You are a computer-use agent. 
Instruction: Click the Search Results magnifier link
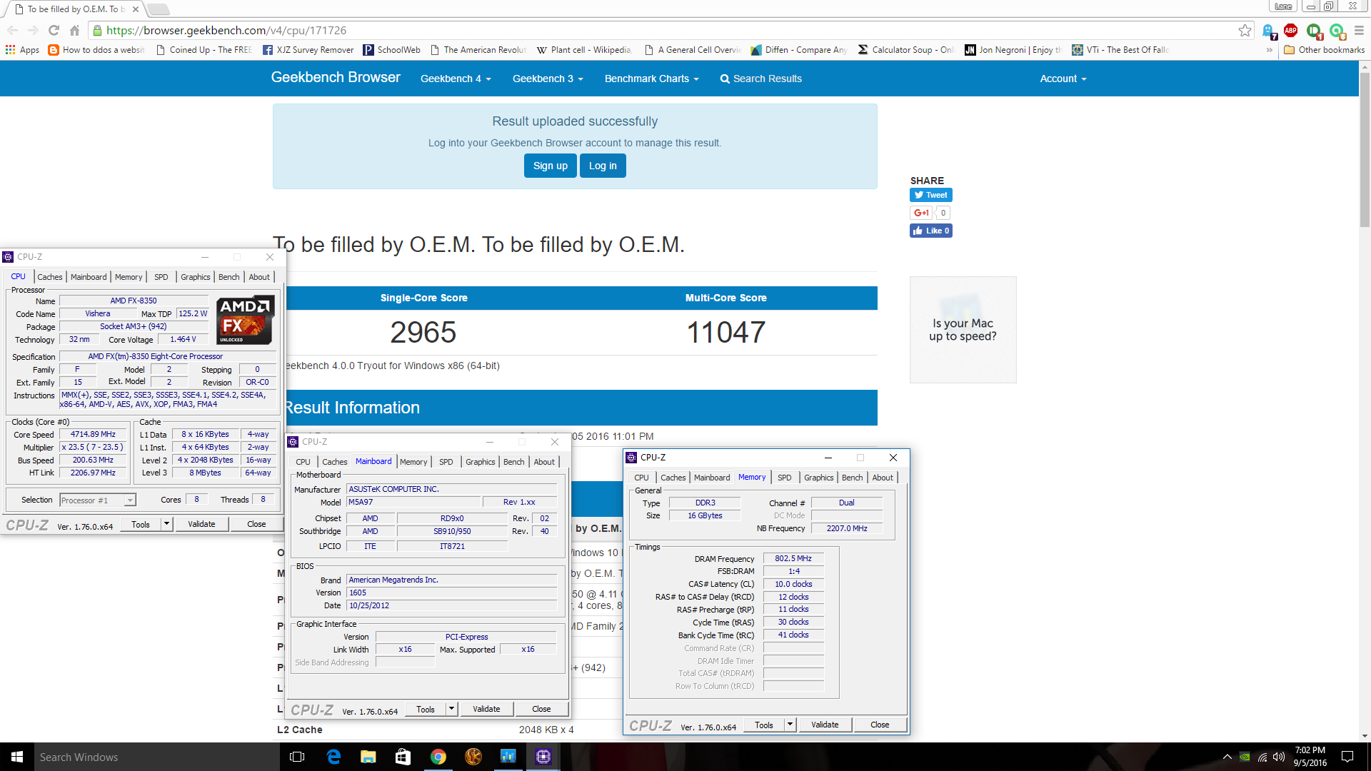click(760, 79)
